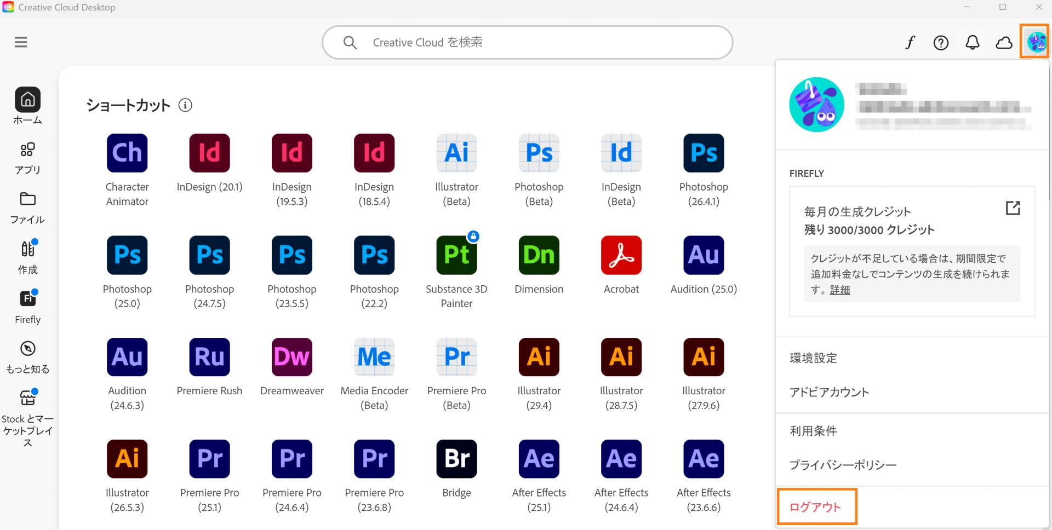The height and width of the screenshot is (530, 1052).
Task: Launch Photoshop (26.4.1)
Action: [x=704, y=153]
